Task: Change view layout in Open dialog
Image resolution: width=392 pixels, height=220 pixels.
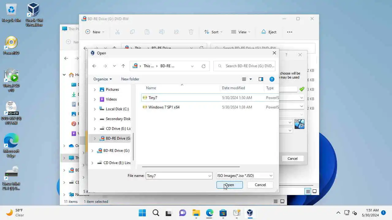Action: pos(244,79)
